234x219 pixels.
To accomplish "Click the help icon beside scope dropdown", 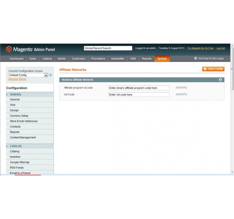I will click(50, 75).
